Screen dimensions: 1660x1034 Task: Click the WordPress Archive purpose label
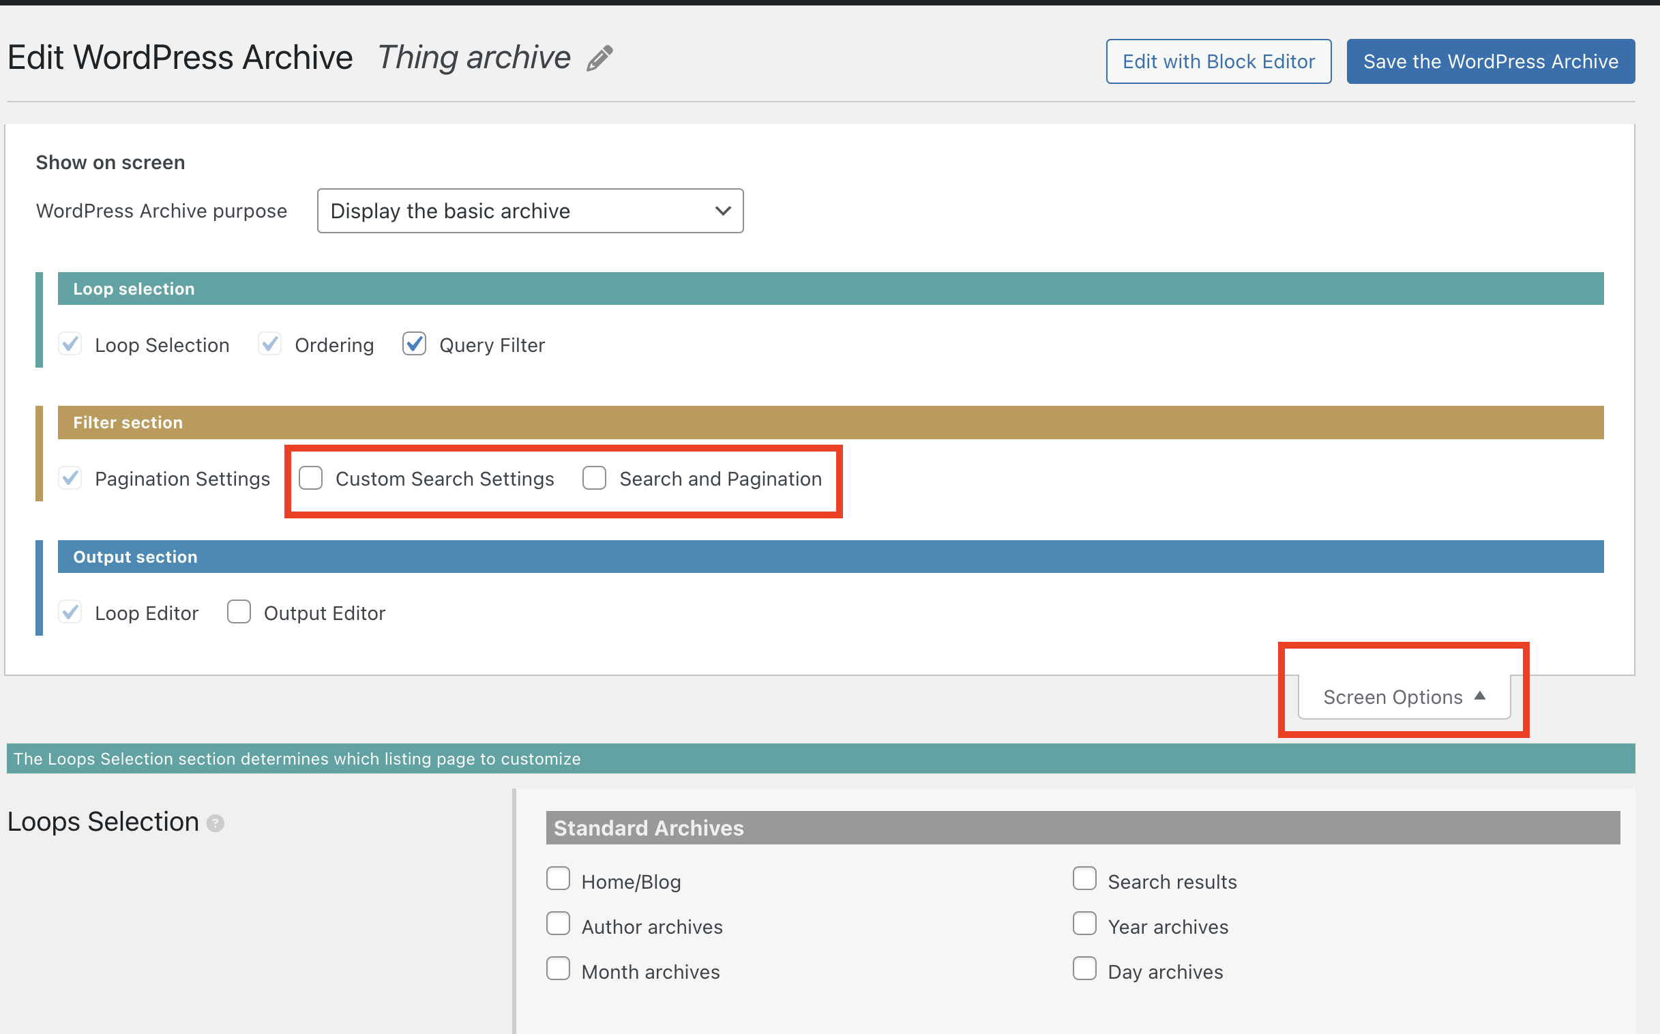(x=162, y=211)
